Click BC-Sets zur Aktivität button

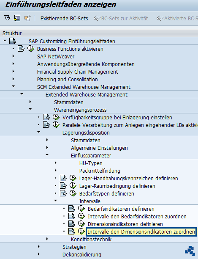click(121, 18)
